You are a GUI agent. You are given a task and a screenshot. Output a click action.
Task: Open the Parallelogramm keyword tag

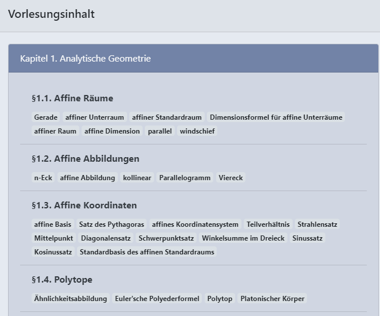coord(185,178)
